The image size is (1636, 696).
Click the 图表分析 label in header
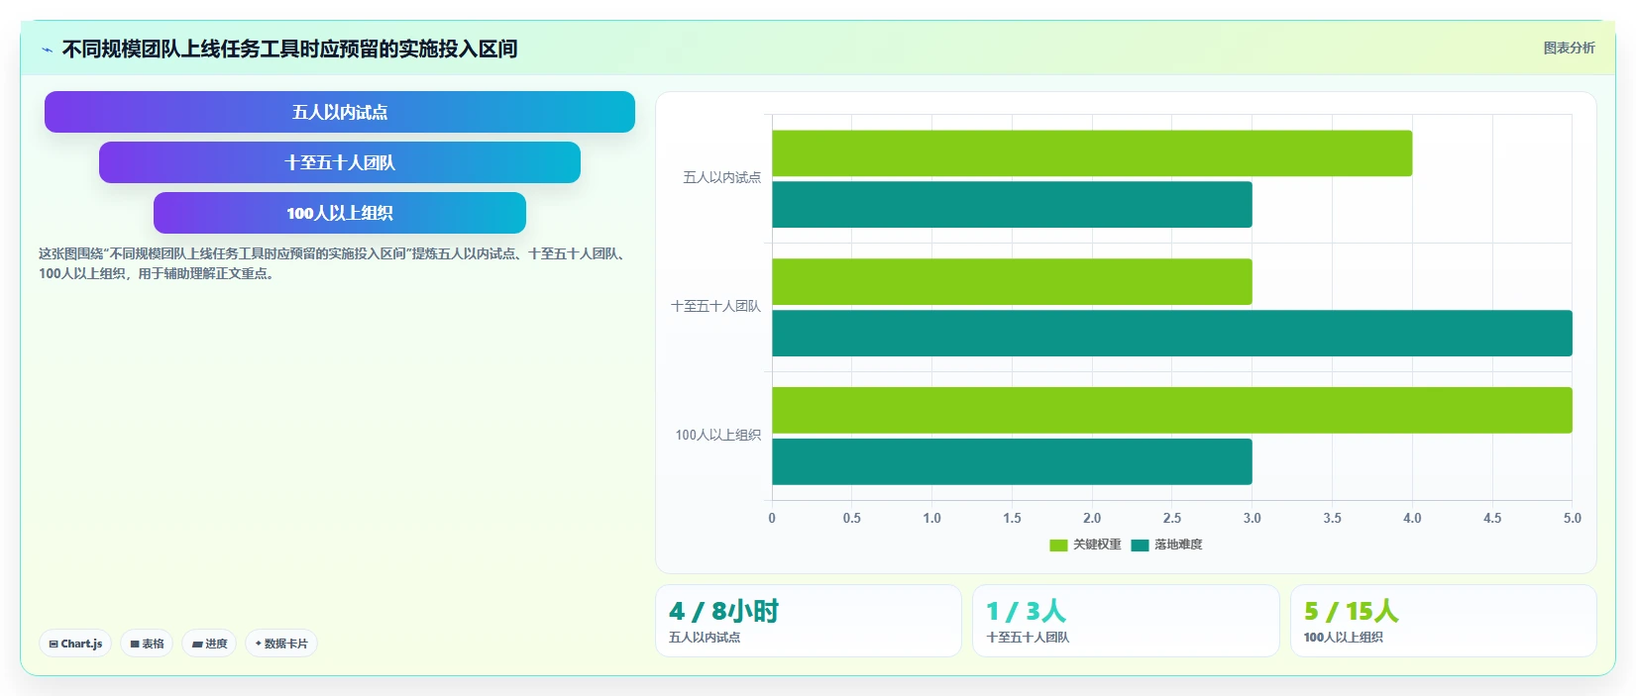click(x=1569, y=48)
